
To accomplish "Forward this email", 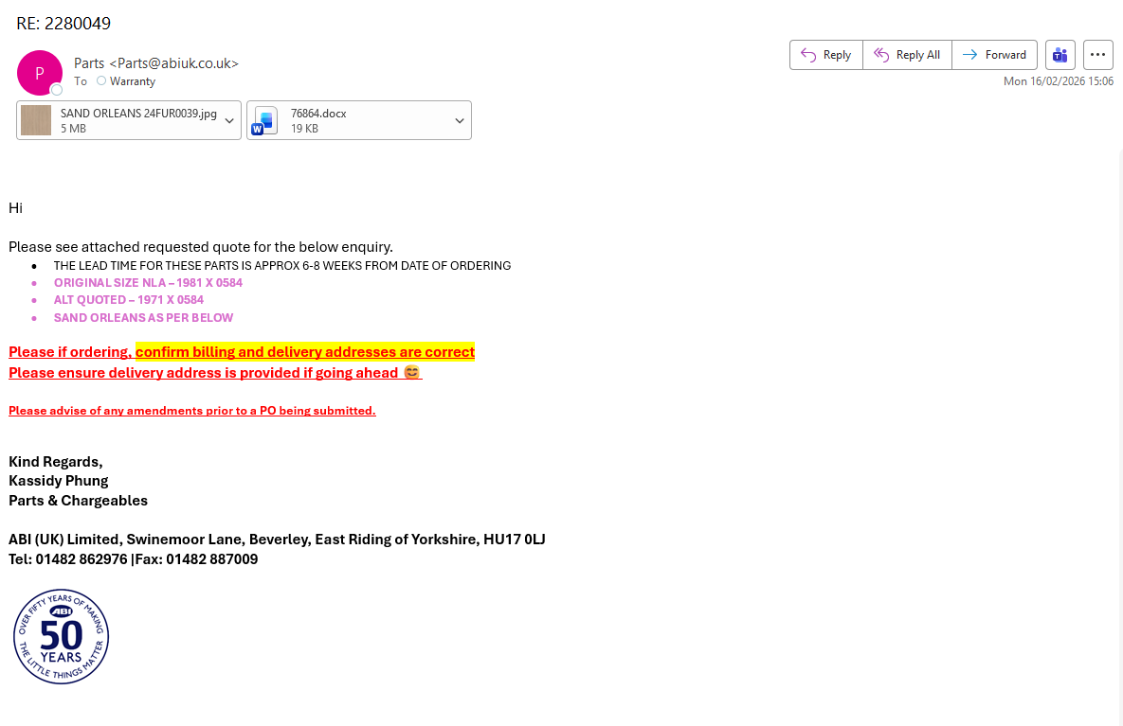I will [994, 55].
